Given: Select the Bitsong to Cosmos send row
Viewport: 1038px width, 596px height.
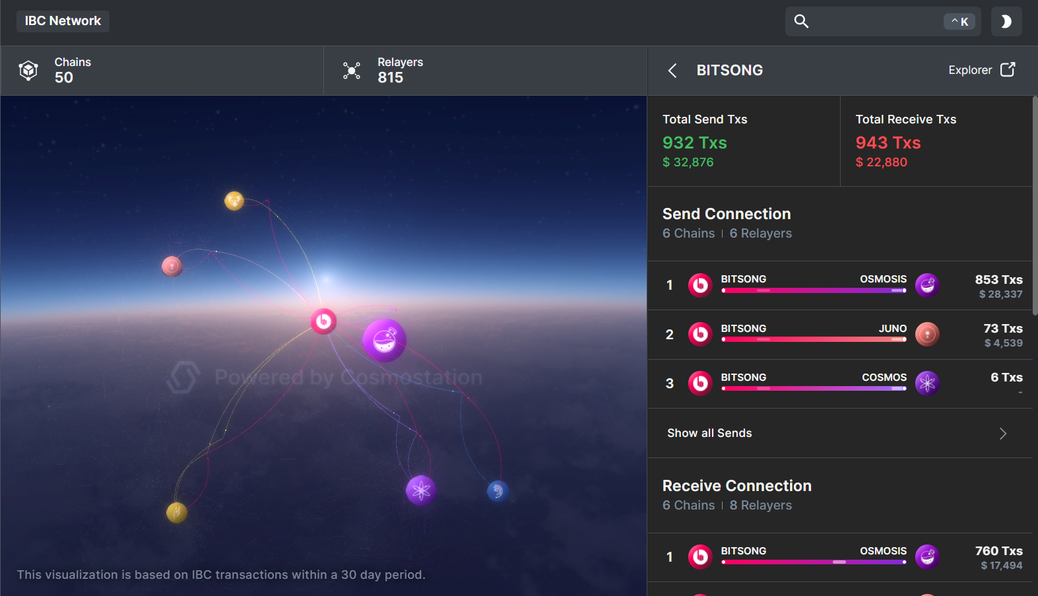Looking at the screenshot, I should (839, 383).
